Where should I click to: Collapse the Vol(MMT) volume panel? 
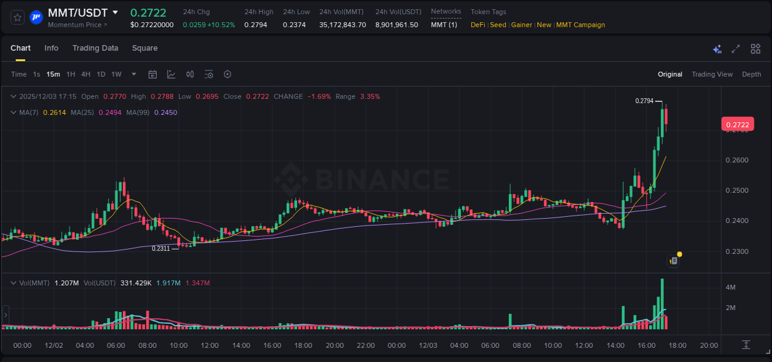point(13,282)
